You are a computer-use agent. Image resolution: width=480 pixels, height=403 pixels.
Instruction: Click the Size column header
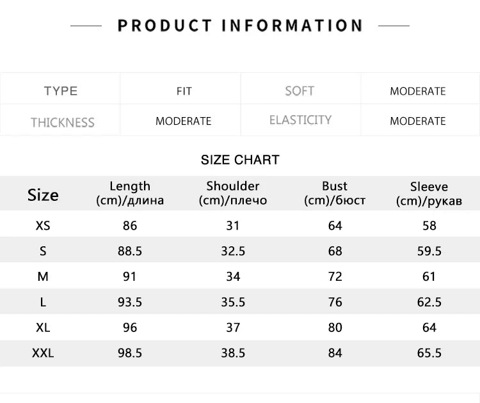tap(43, 195)
